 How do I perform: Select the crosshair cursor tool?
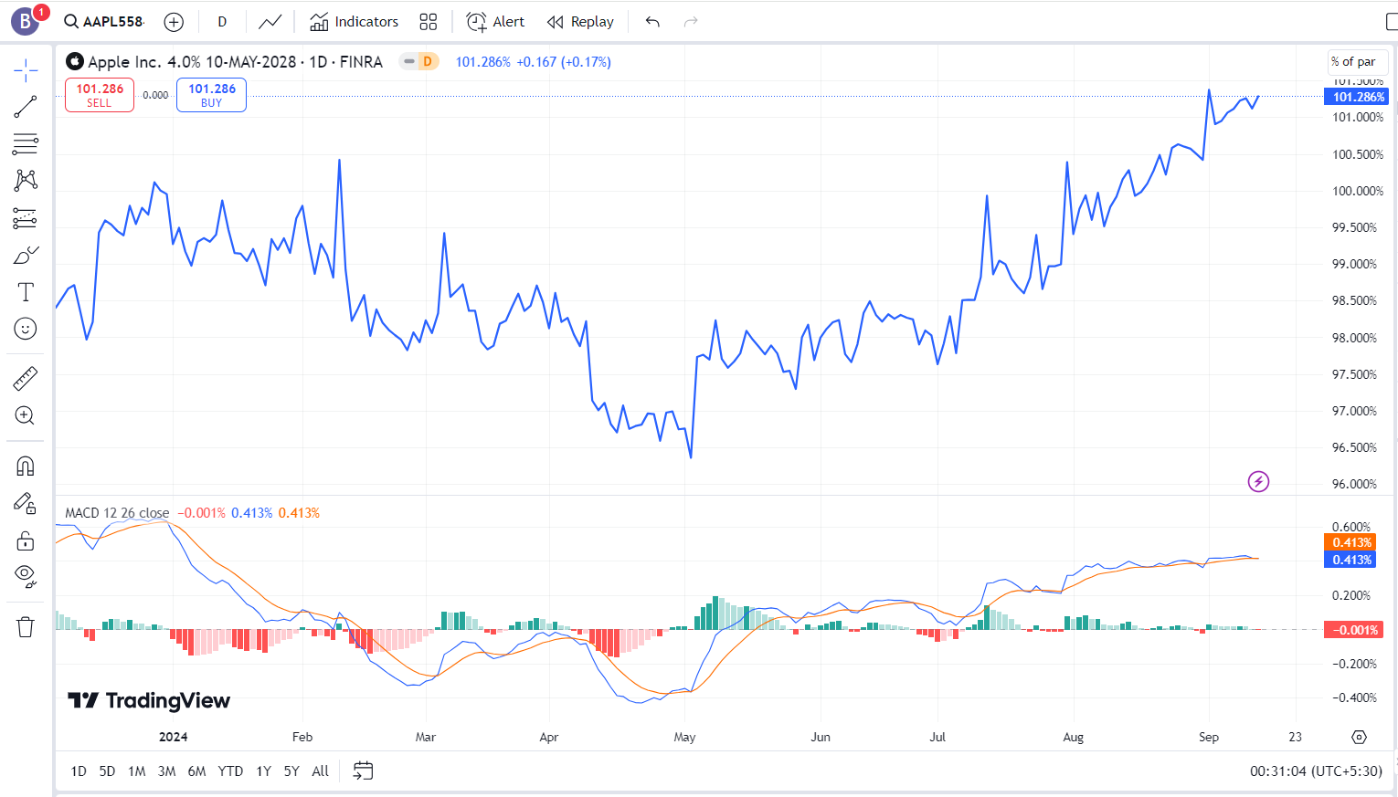click(26, 69)
